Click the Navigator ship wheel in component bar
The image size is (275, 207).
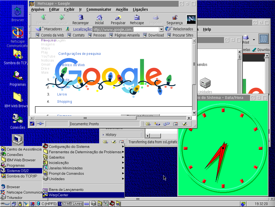click(148, 124)
